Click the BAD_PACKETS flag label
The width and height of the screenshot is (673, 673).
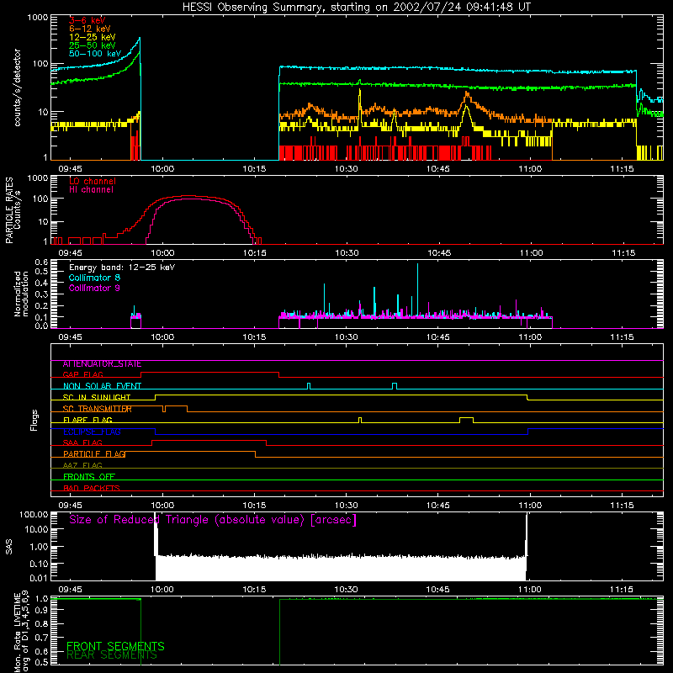coord(92,489)
